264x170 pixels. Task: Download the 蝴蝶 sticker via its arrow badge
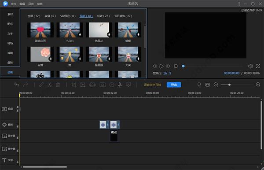pyautogui.click(x=139, y=34)
